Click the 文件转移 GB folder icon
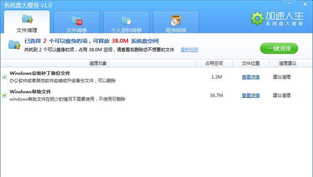313x177 pixels. pyautogui.click(x=77, y=20)
